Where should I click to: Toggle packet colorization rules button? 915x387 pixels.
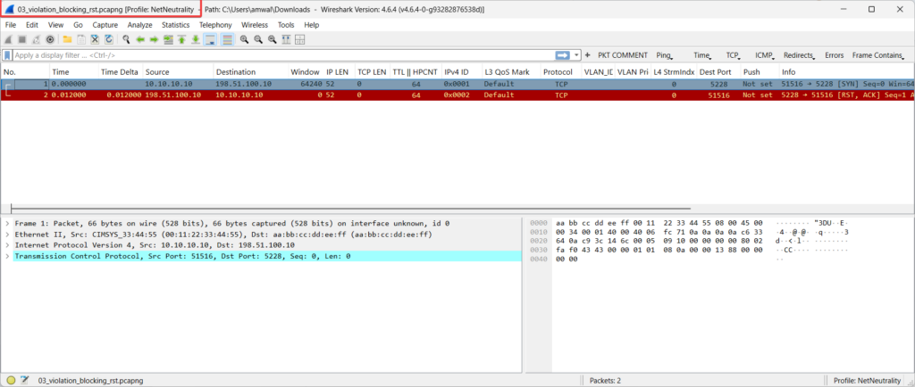coord(227,40)
